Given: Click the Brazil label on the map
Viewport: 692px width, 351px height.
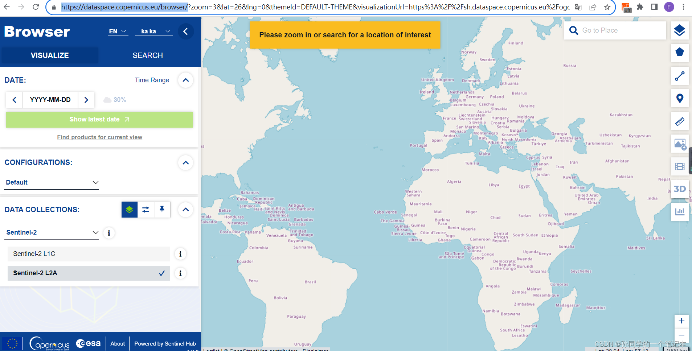Looking at the screenshot, I should click(x=310, y=282).
